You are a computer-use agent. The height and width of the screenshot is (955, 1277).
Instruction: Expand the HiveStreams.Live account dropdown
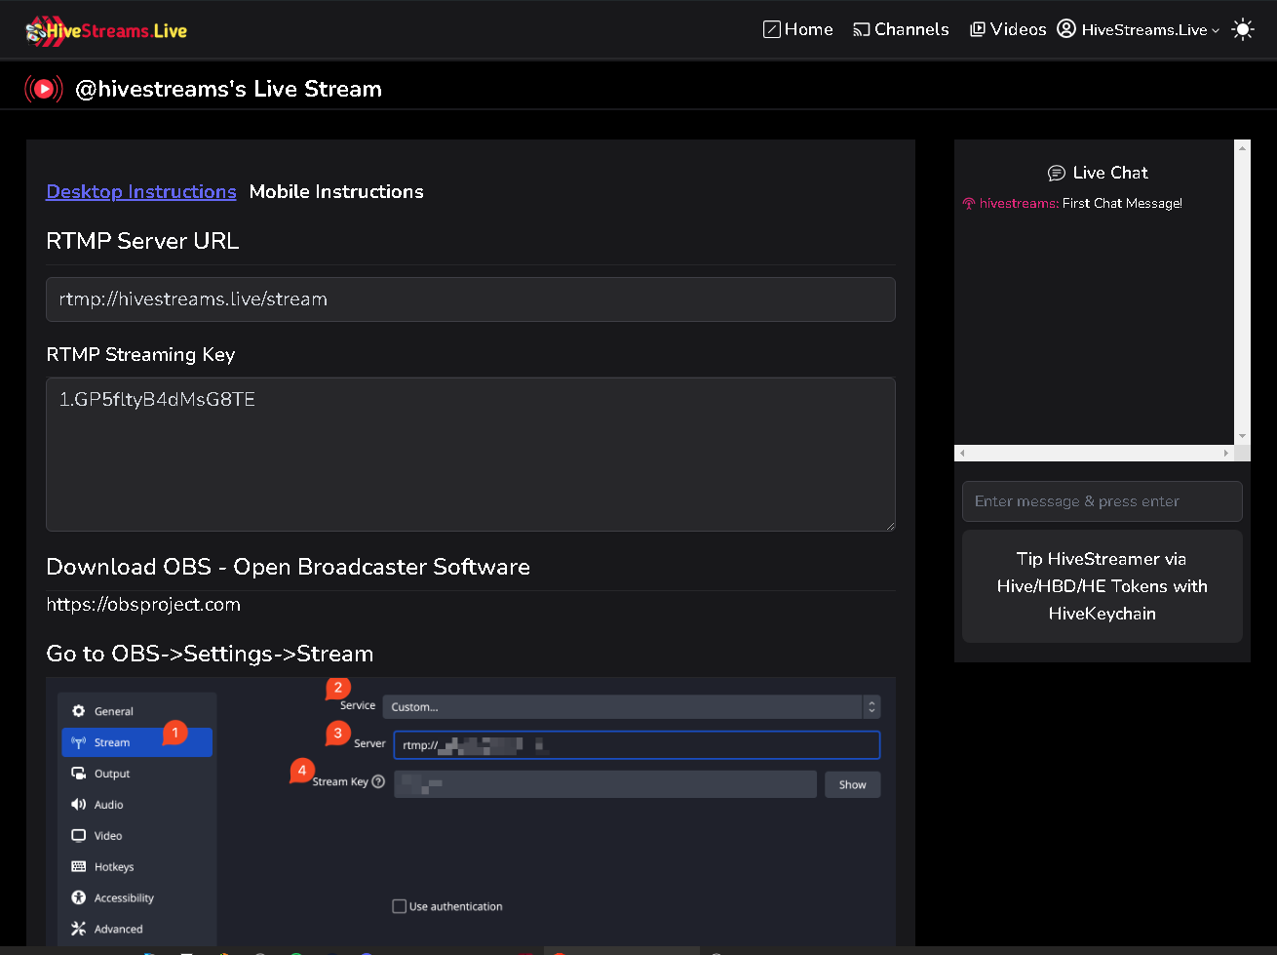pos(1138,29)
